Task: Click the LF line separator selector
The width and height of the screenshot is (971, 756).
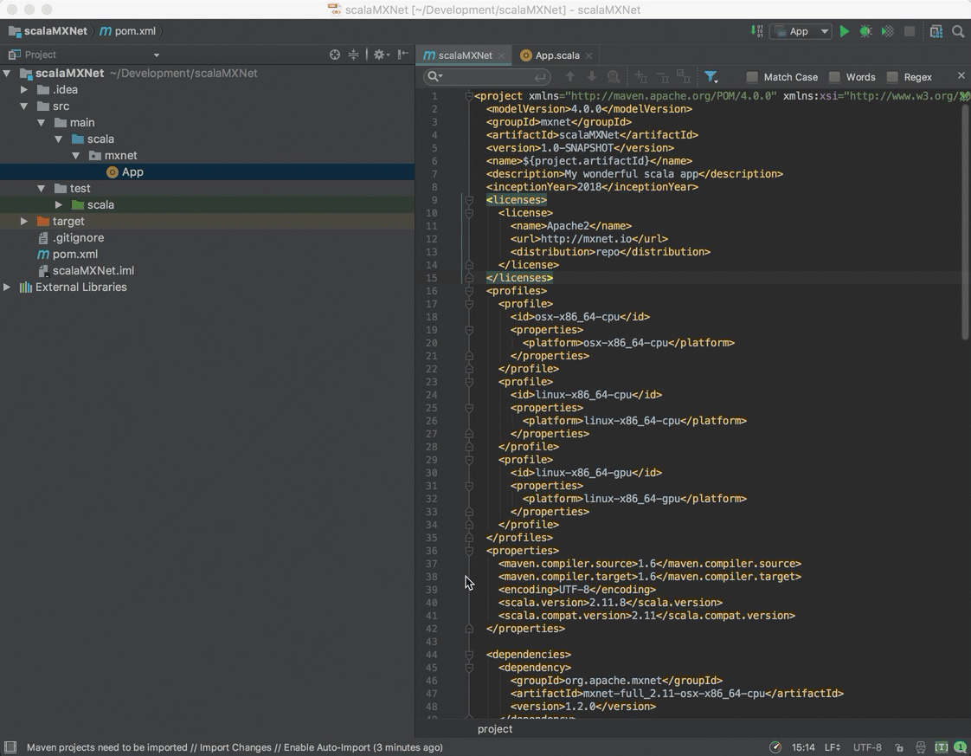Action: (x=833, y=747)
